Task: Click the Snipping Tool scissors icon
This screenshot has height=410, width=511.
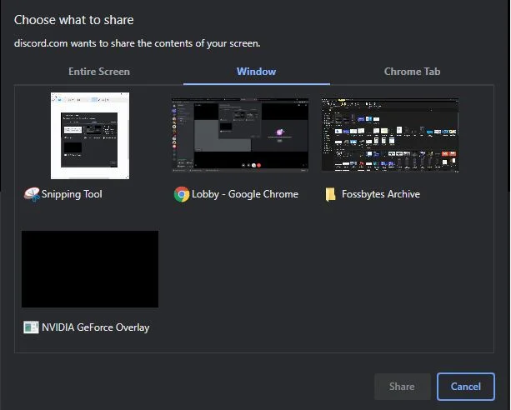Action: pyautogui.click(x=32, y=194)
